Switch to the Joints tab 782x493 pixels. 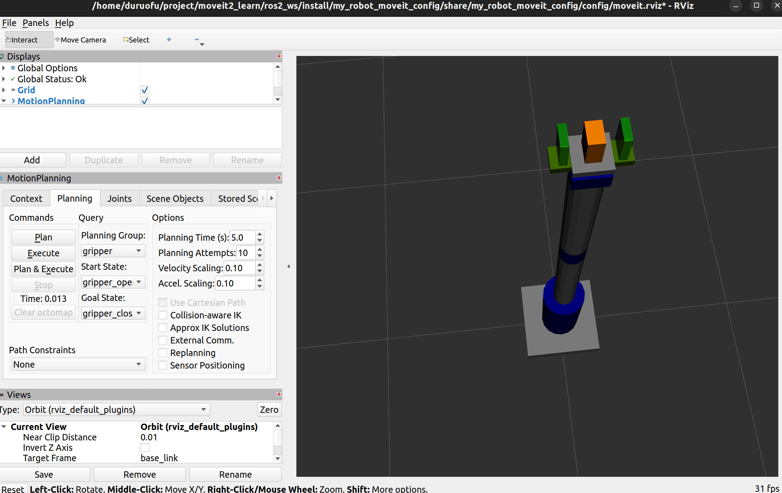tap(119, 198)
